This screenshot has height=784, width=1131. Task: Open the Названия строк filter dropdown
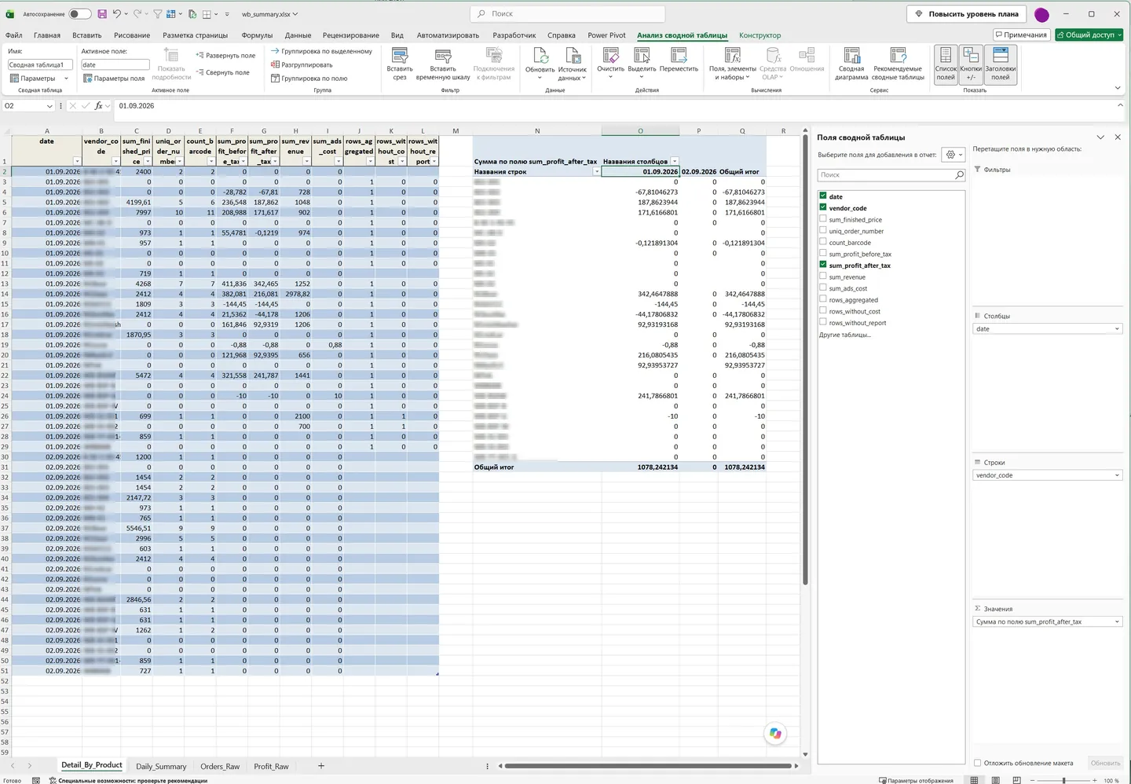[596, 172]
